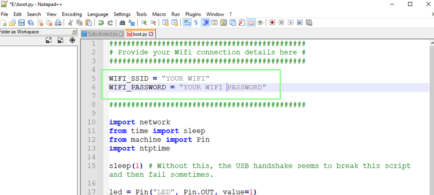Expand all folders in workspace panel

[49, 40]
